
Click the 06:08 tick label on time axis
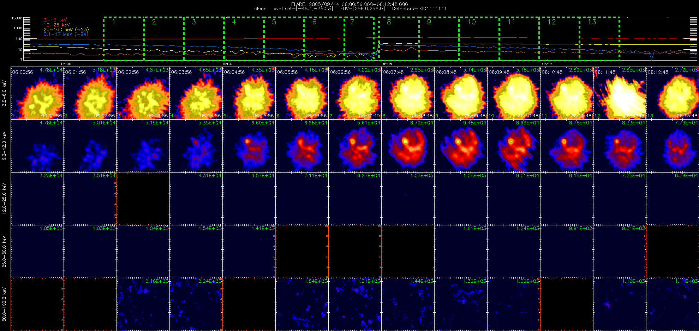point(387,64)
